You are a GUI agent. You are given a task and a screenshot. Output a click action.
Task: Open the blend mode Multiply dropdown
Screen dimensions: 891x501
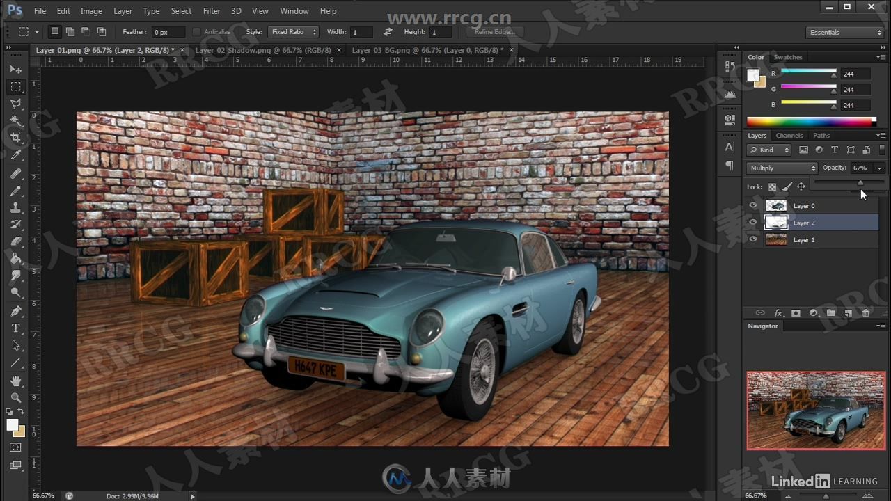(x=782, y=168)
